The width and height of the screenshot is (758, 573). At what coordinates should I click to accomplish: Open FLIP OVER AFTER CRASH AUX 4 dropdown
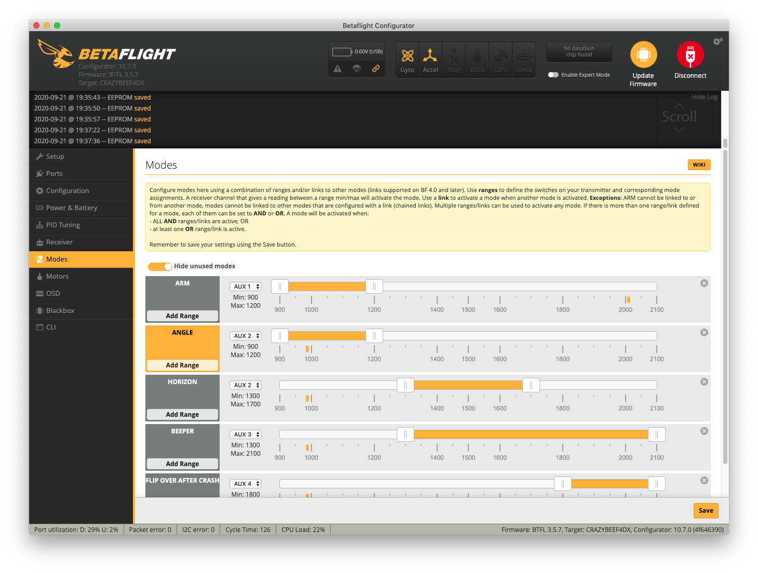246,484
